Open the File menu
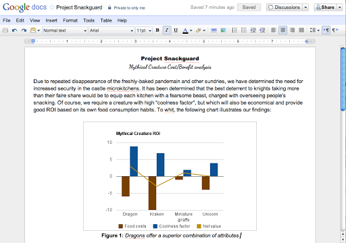 click(x=7, y=20)
